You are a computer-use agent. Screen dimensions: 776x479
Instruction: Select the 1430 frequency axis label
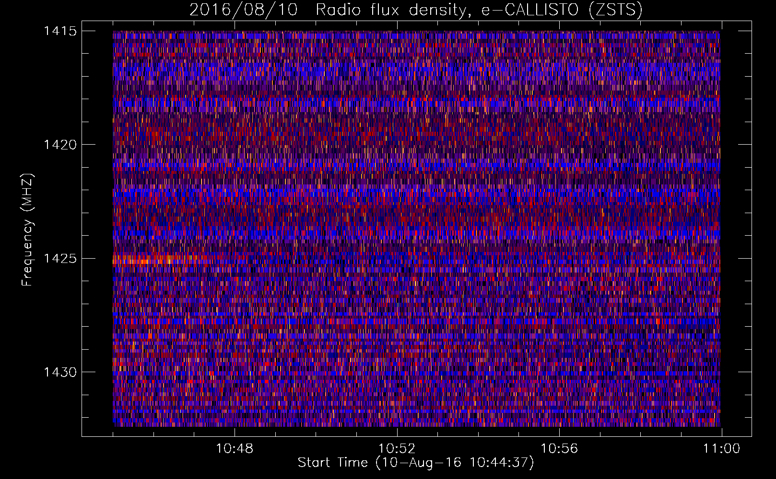coord(60,372)
